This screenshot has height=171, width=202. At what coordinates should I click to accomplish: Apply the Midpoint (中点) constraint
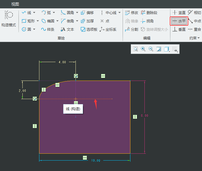point(195,21)
